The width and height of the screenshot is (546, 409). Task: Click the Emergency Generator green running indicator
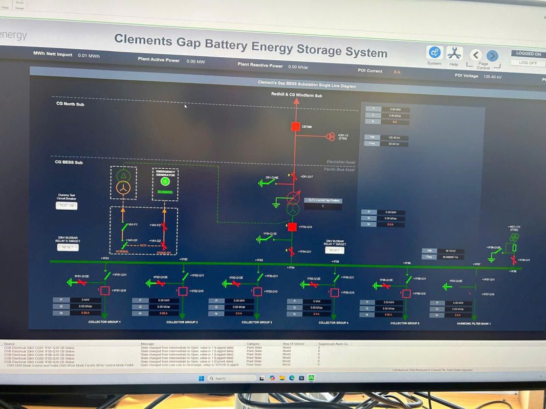(165, 181)
